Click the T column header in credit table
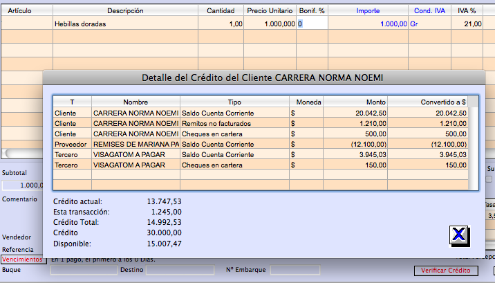 pos(73,102)
